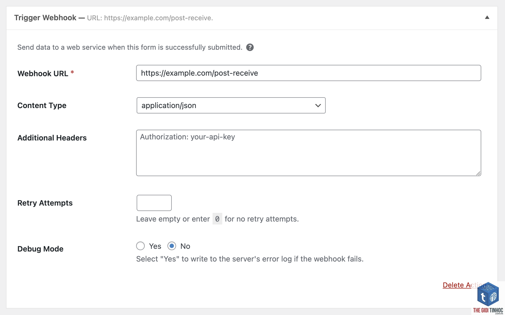Click the Additional Headers textarea

click(308, 153)
